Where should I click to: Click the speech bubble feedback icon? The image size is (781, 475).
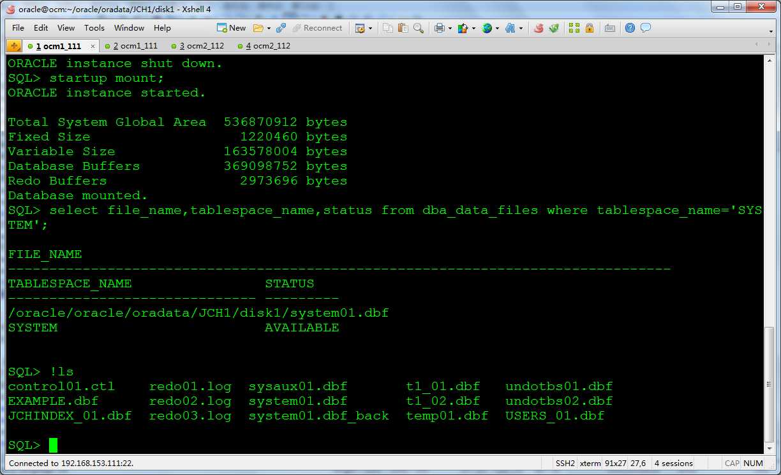(646, 28)
